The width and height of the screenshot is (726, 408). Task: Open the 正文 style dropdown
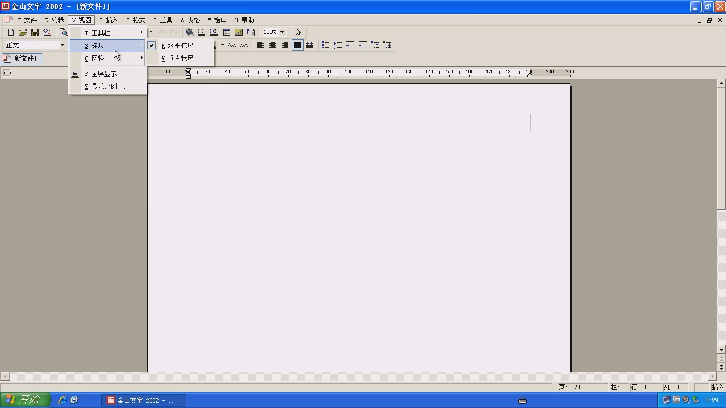(x=62, y=45)
